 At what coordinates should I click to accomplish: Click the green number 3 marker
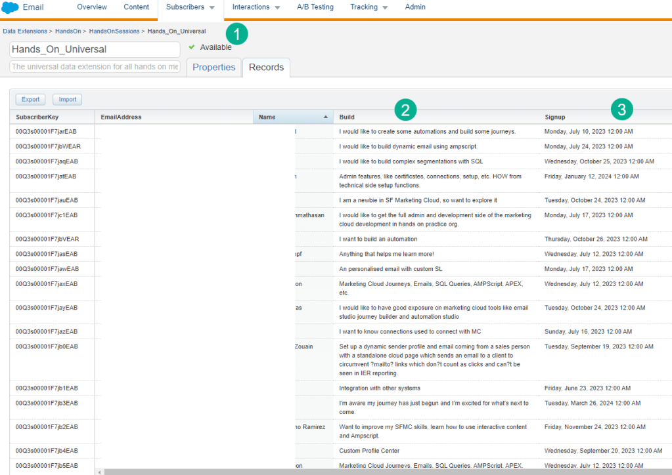tap(621, 109)
